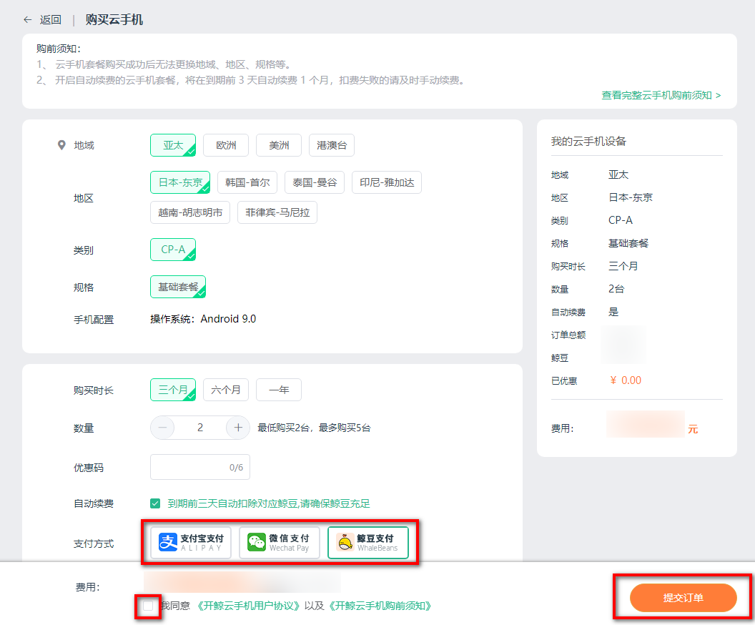Image resolution: width=755 pixels, height=625 pixels.
Task: Check the 我同意 agreement checkbox
Action: pos(147,606)
